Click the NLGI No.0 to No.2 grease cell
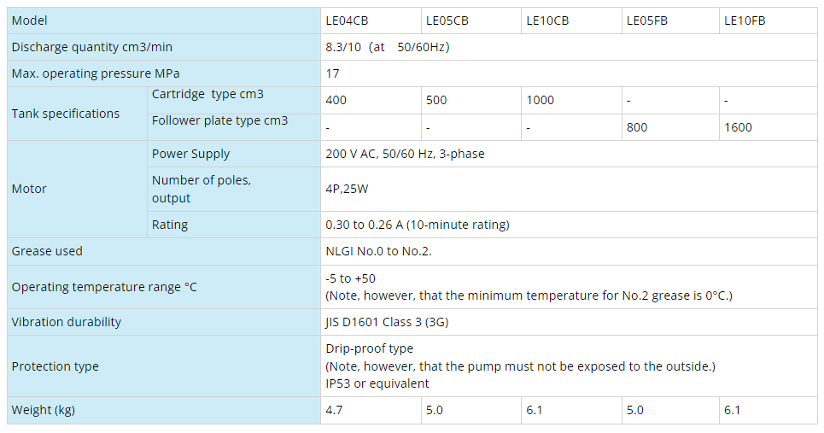 click(570, 251)
